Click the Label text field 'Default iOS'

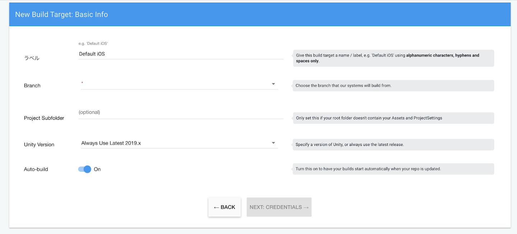[181, 54]
